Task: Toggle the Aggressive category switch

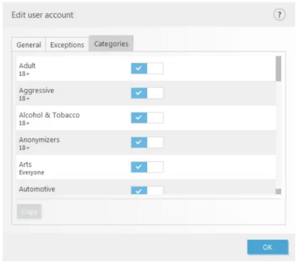Action: [147, 93]
